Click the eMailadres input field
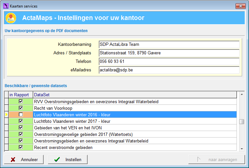The width and height of the screenshot is (249, 168). pos(169,70)
